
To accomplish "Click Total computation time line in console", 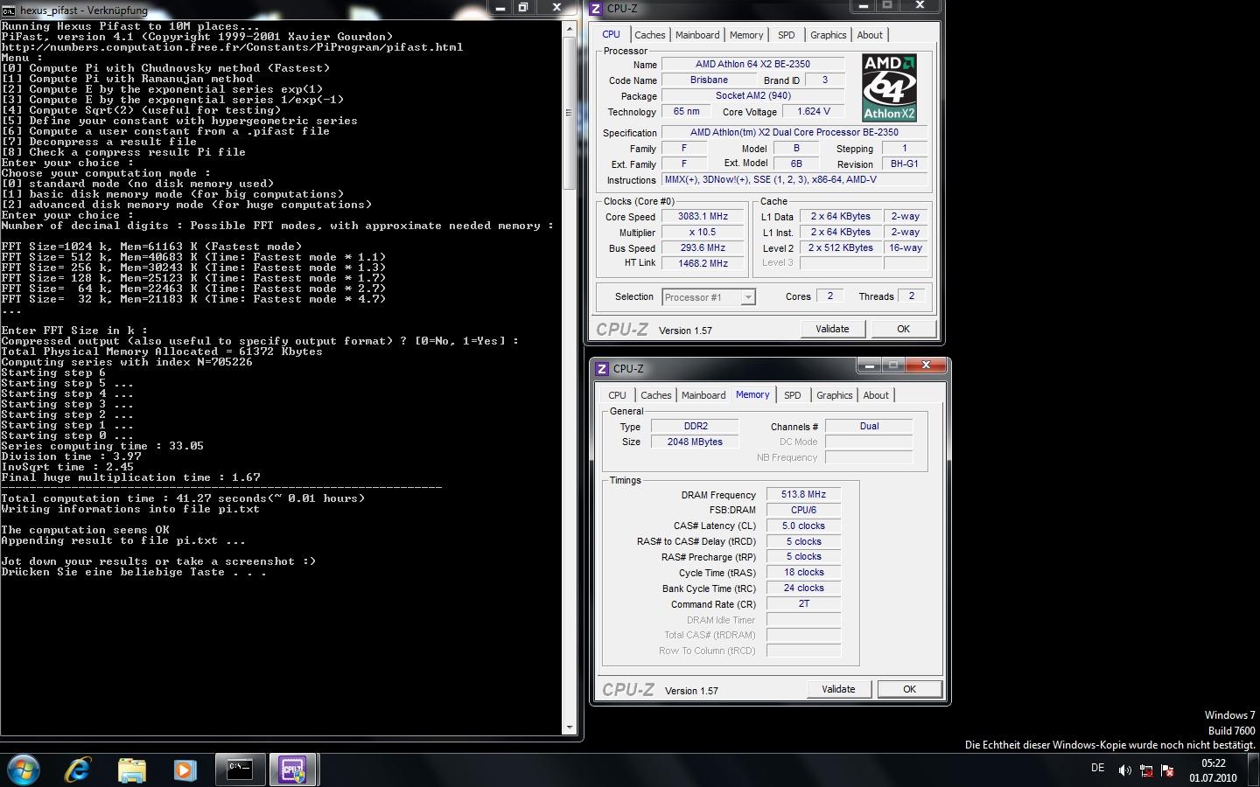I will [x=183, y=498].
